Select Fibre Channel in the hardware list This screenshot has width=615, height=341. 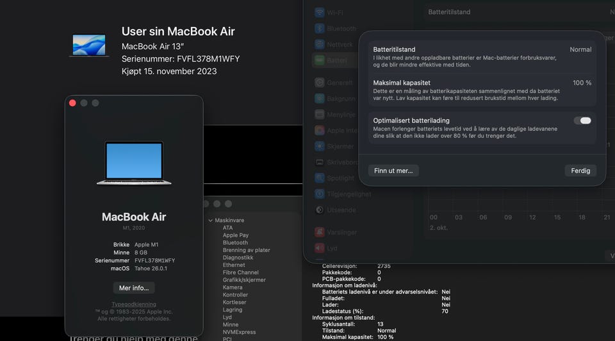click(240, 272)
